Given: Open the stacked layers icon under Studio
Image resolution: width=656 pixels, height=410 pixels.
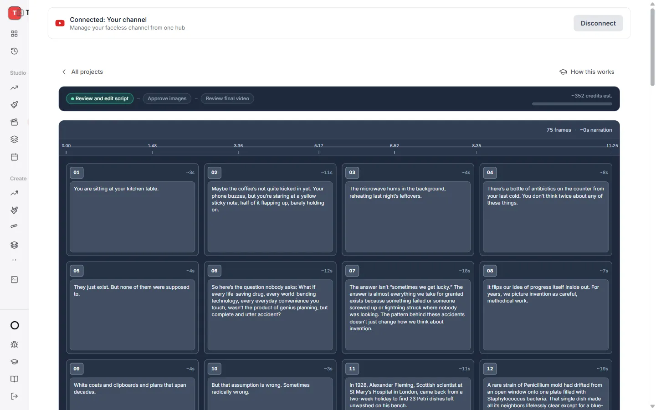Looking at the screenshot, I should click(x=14, y=139).
